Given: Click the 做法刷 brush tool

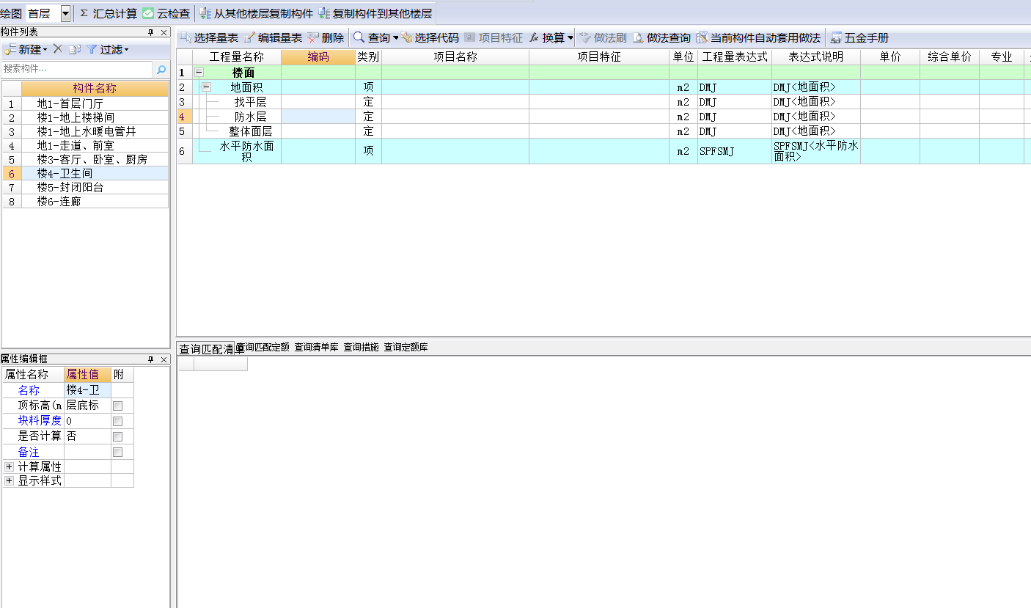Looking at the screenshot, I should click(603, 37).
